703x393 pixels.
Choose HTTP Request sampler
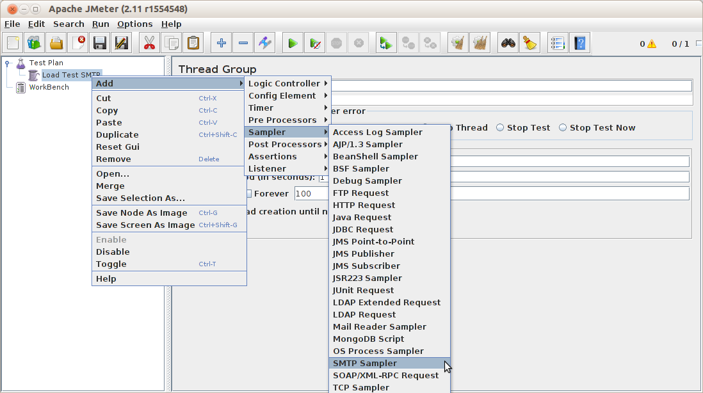[390, 205]
